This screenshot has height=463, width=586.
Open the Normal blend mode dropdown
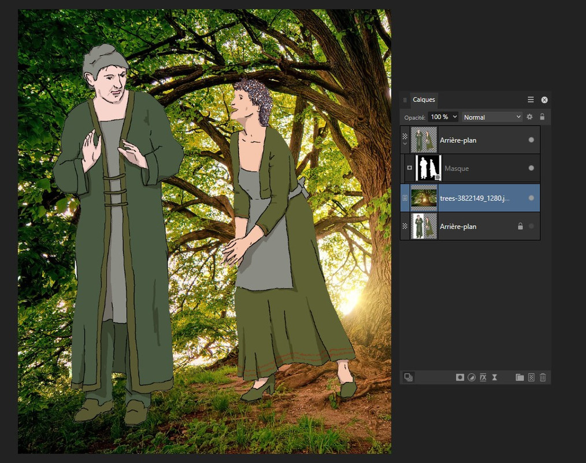pyautogui.click(x=492, y=117)
